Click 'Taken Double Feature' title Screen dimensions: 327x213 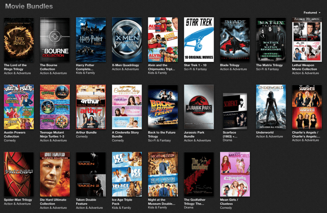pos(86,201)
